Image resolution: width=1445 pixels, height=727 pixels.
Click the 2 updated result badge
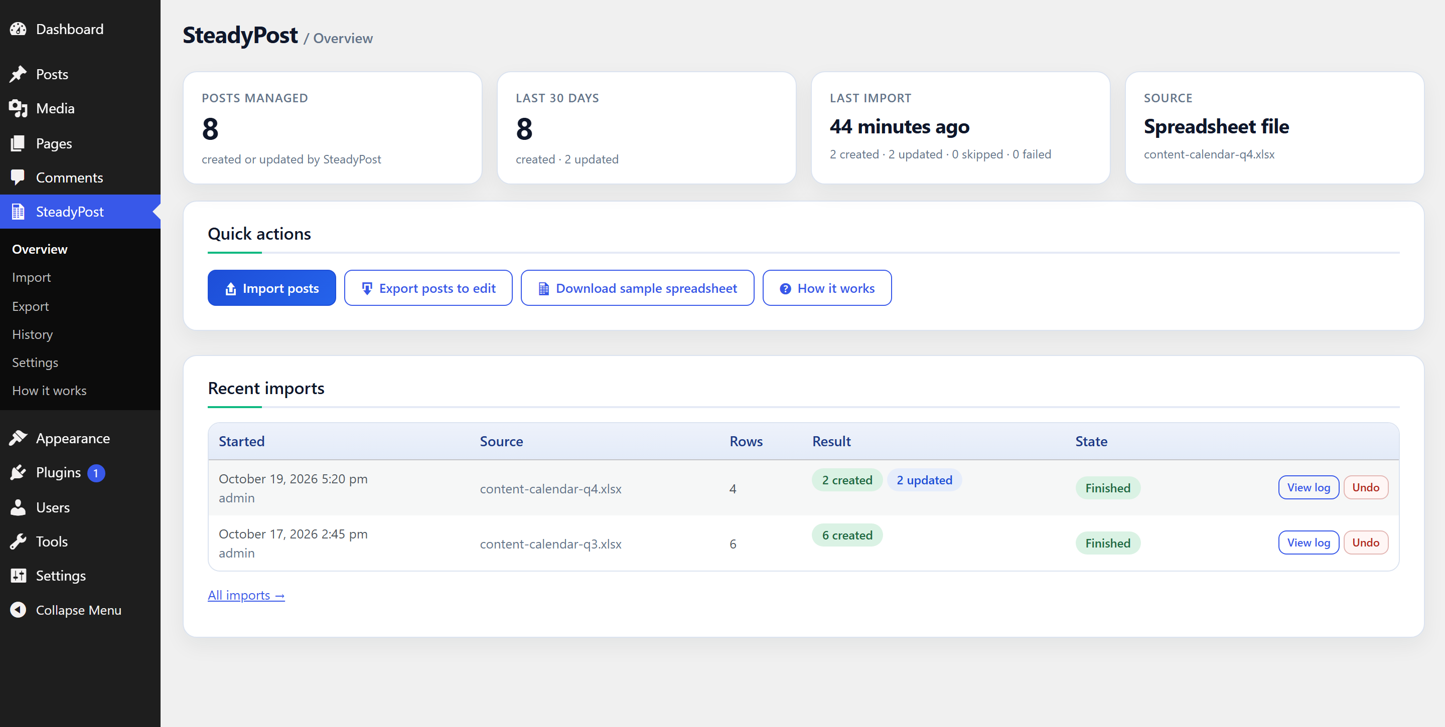click(x=924, y=480)
